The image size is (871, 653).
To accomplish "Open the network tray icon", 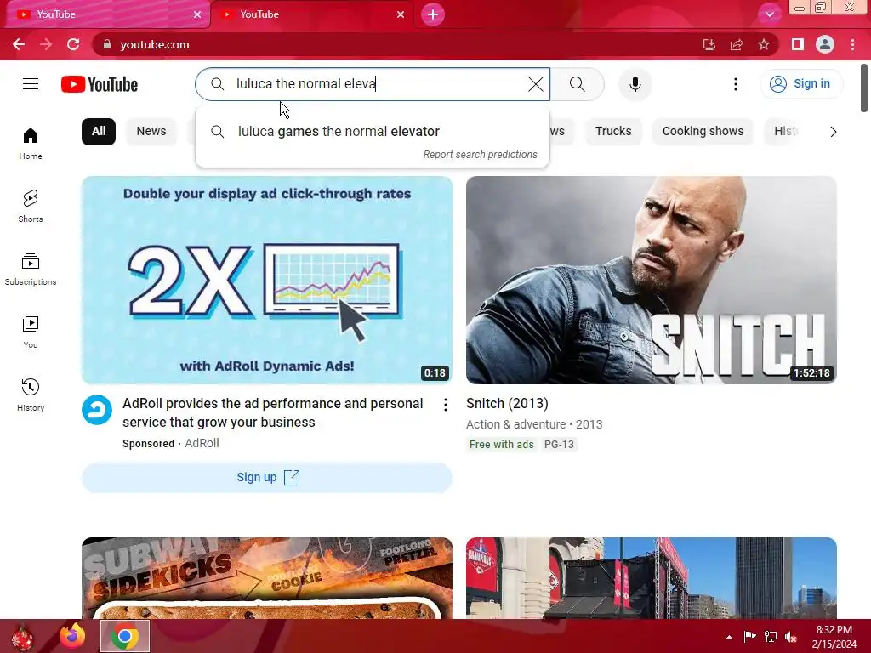I will pos(771,637).
